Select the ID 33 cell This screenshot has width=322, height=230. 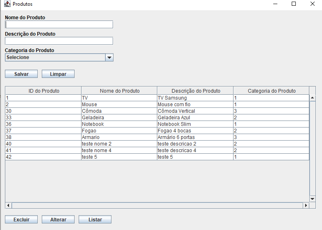43,118
